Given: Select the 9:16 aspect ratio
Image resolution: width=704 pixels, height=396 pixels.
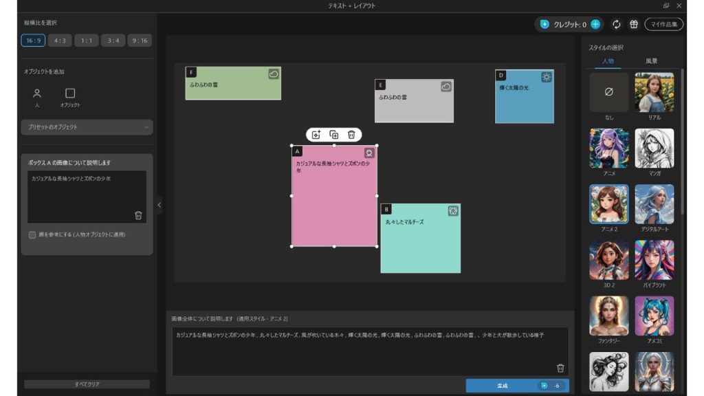Looking at the screenshot, I should (140, 41).
